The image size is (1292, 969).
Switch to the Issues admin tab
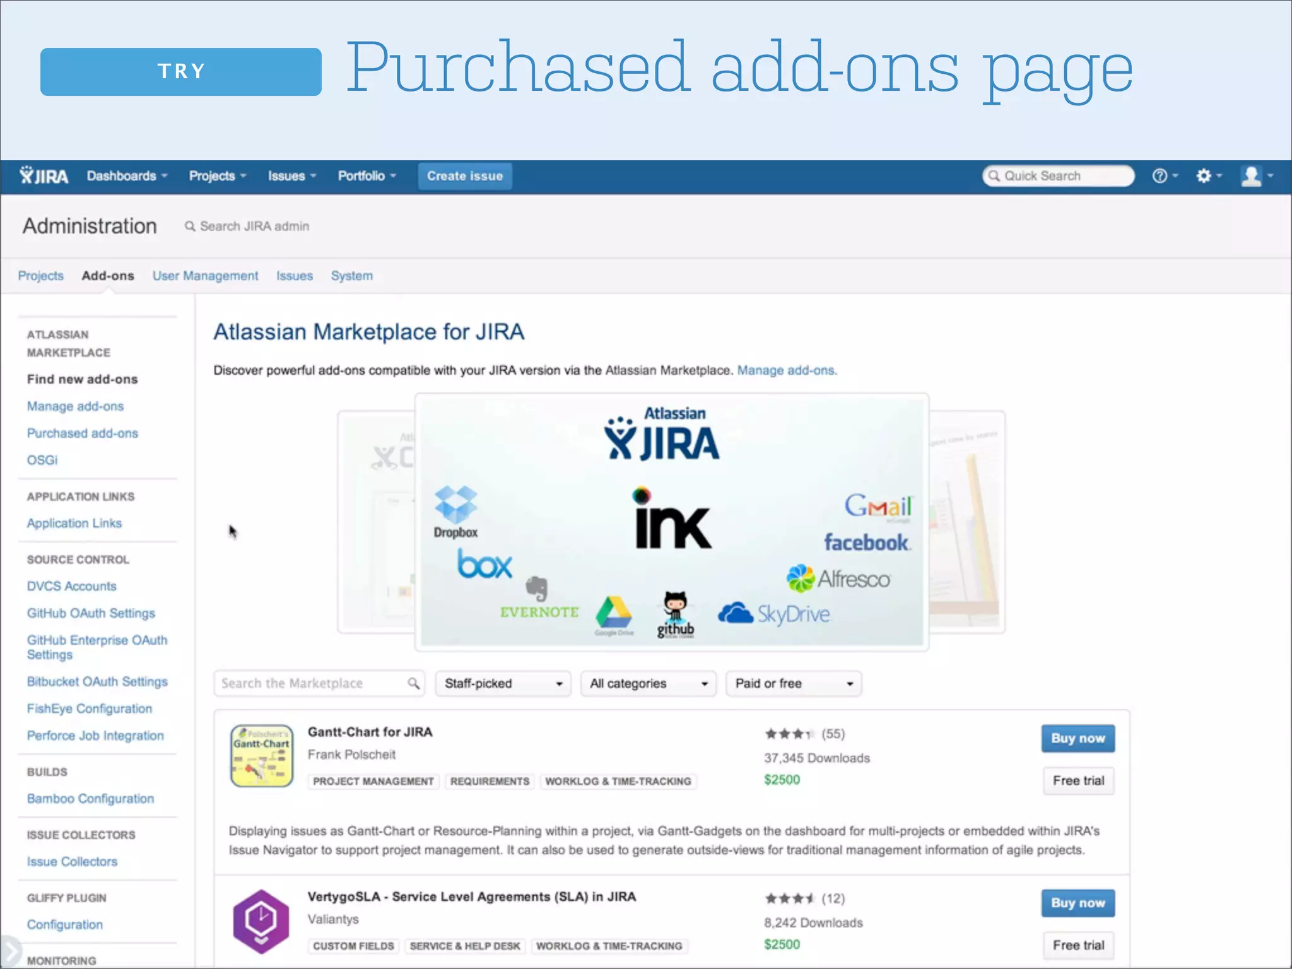(x=294, y=276)
